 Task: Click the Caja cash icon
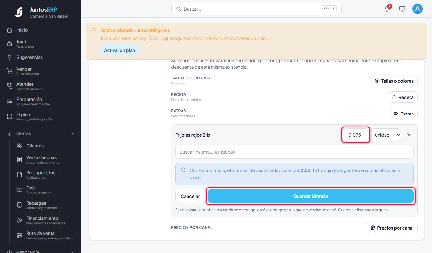tap(19, 190)
